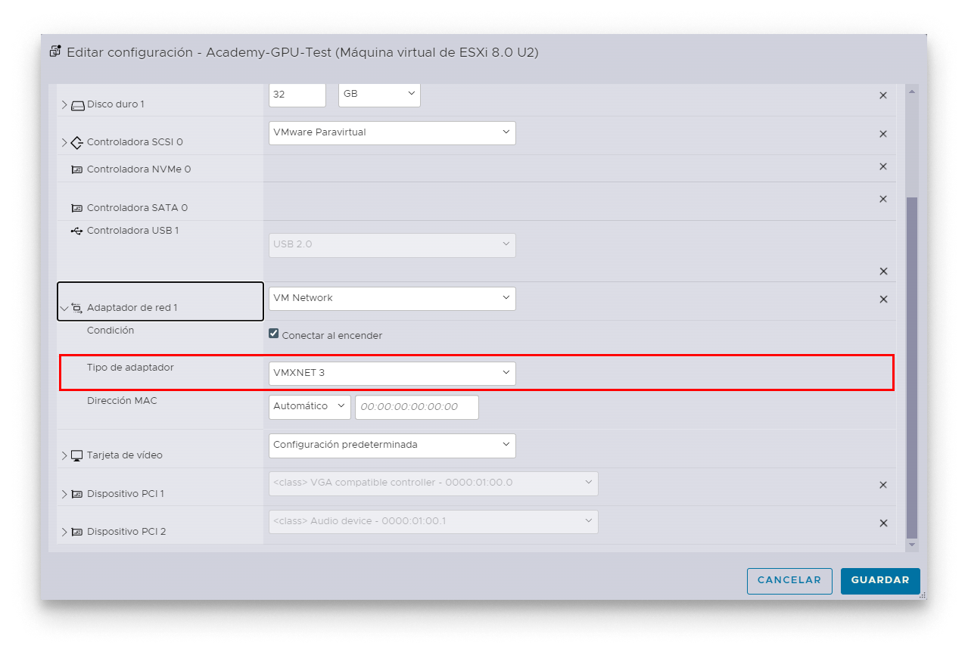Click the CANCELAR button
Image resolution: width=968 pixels, height=649 pixels.
coord(789,580)
